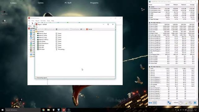Click the Done checkmark for CPU ZLib
Screen dimensions: 199x112
57,45
